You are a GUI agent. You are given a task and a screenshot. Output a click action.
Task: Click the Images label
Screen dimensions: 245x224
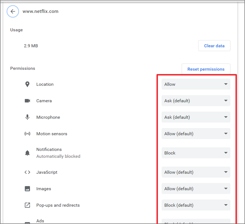pos(44,189)
